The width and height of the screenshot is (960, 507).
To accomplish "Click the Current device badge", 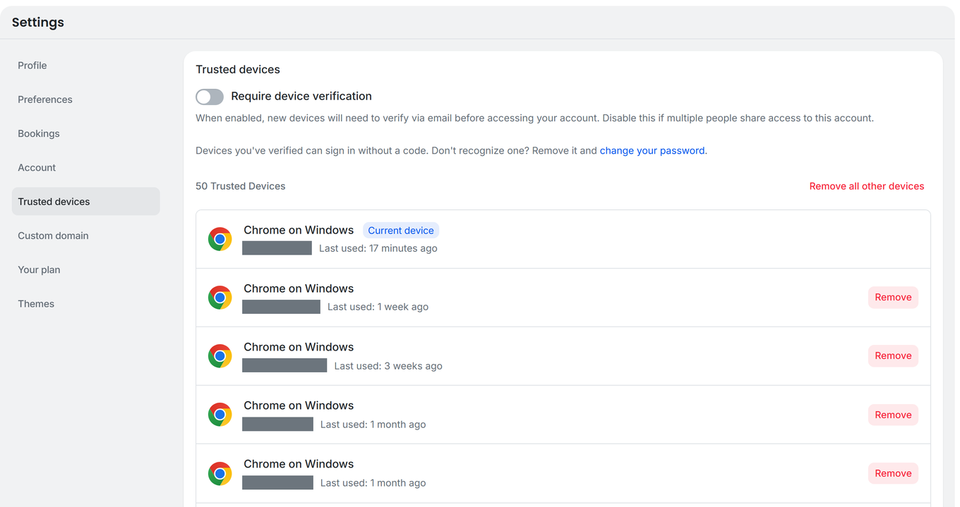I will (401, 231).
